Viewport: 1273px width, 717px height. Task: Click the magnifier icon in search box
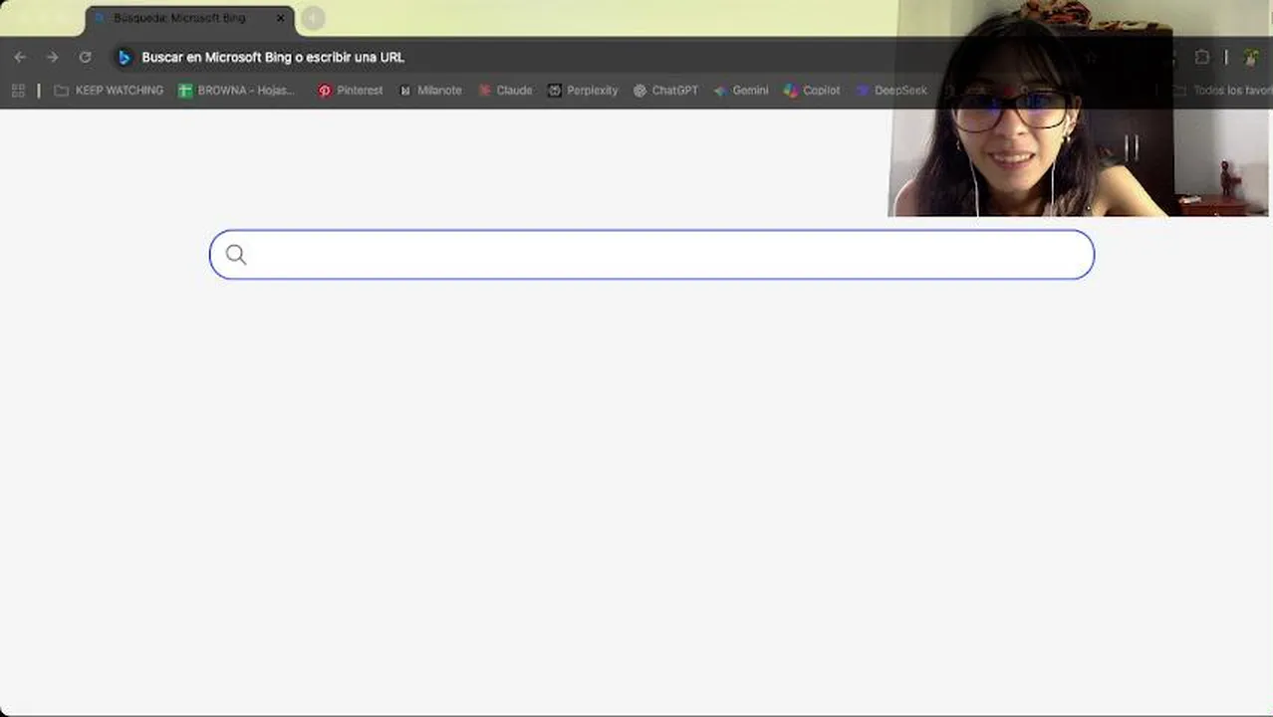click(x=236, y=255)
